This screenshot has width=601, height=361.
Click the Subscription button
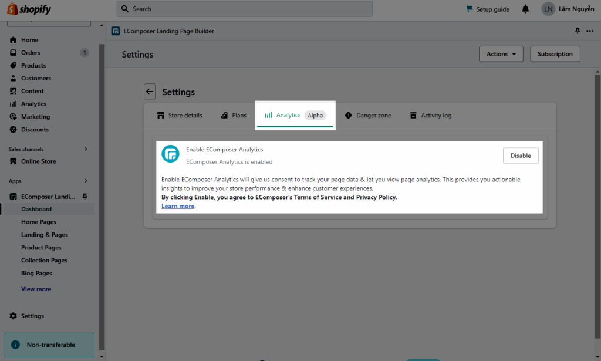[x=555, y=54]
